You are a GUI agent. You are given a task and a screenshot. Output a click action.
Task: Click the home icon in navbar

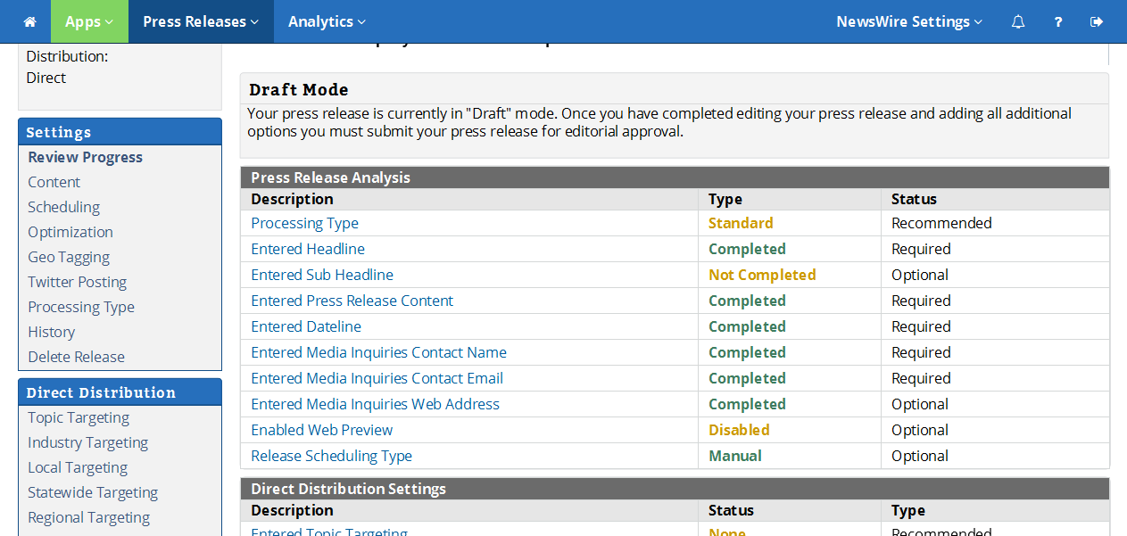[29, 21]
